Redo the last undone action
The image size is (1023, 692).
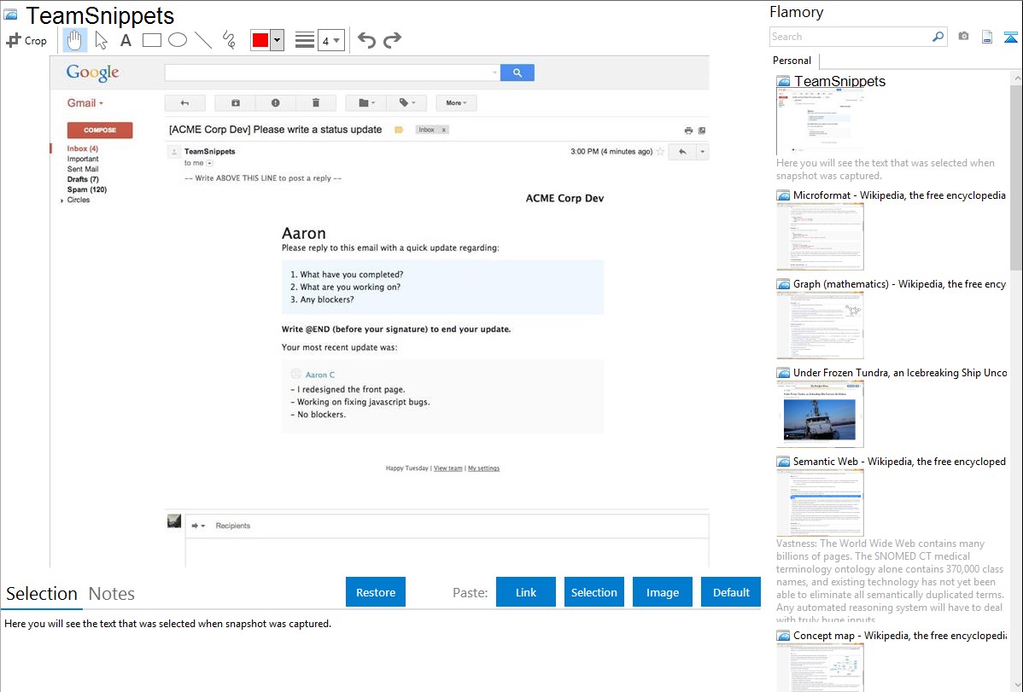392,40
